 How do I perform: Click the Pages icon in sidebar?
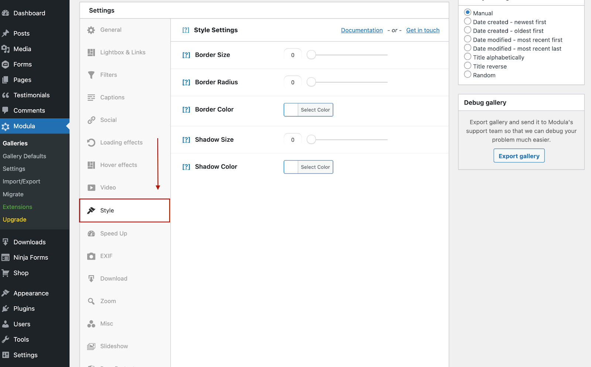pos(6,80)
